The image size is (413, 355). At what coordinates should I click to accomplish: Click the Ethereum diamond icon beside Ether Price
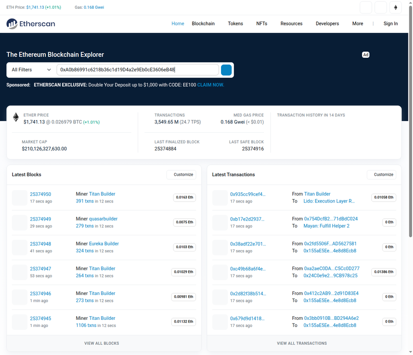click(x=16, y=117)
